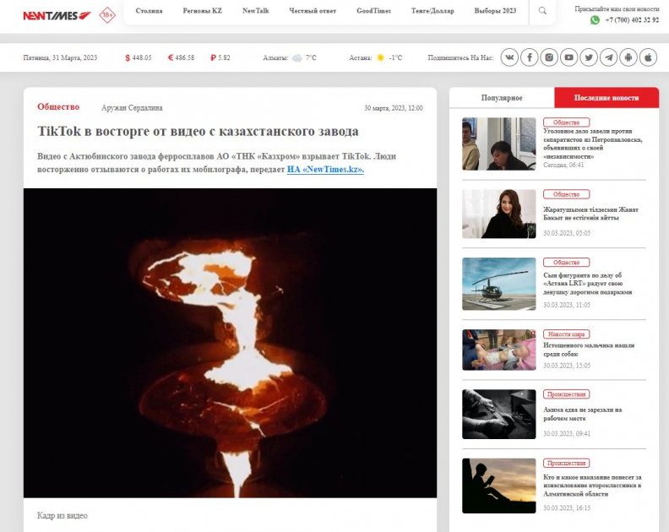Click Общество tag above Астана LRT news
The height and width of the screenshot is (532, 669).
click(x=566, y=263)
